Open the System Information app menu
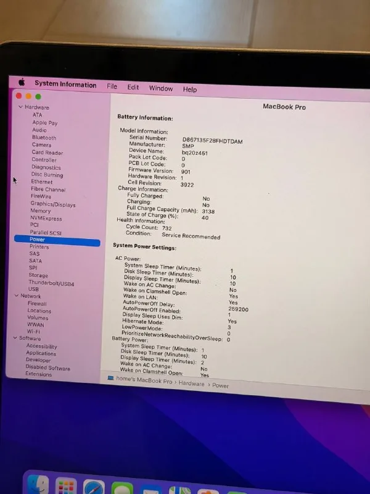 pyautogui.click(x=65, y=84)
